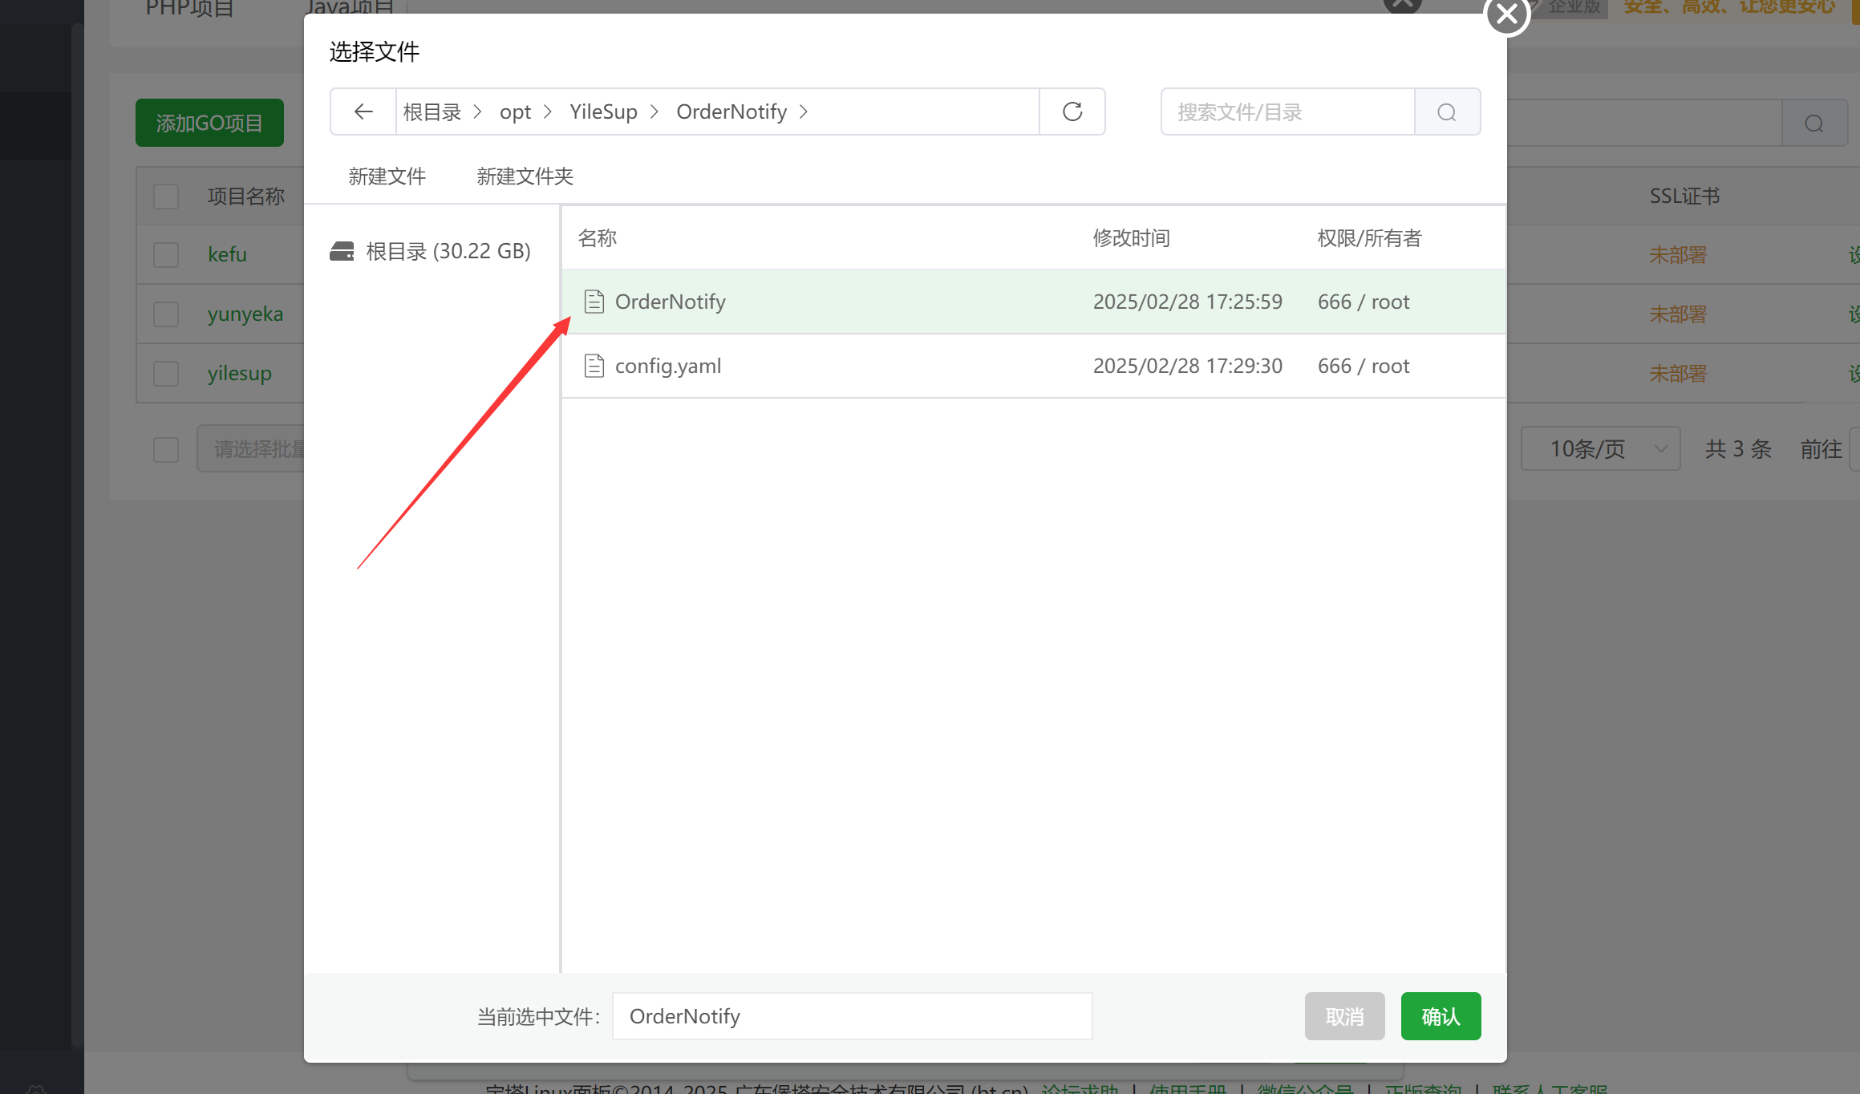Click background project search magnifier icon
This screenshot has width=1860, height=1094.
(1814, 124)
